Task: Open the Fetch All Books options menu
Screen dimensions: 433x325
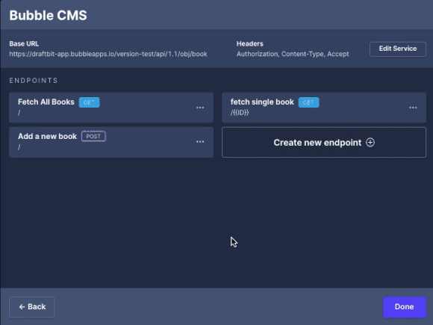Action: (200, 108)
